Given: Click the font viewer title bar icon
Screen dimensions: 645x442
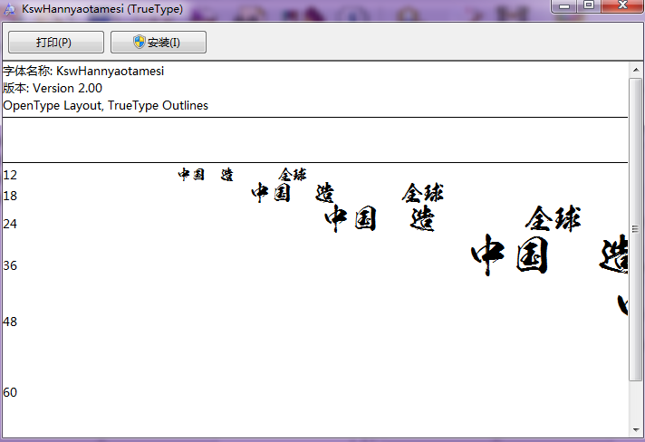Looking at the screenshot, I should point(9,8).
